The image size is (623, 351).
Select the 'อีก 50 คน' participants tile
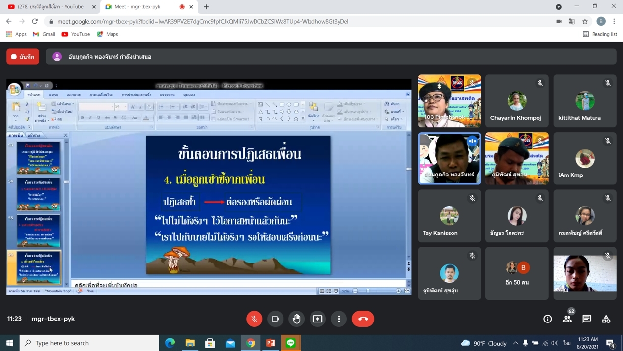pos(517,273)
